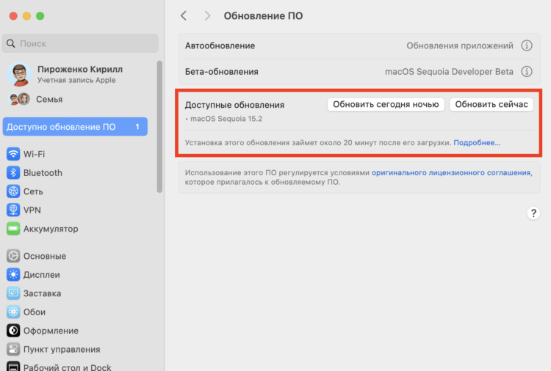Viewport: 551px width, 371px height.
Task: Open the Подробнее… link
Action: [x=477, y=143]
